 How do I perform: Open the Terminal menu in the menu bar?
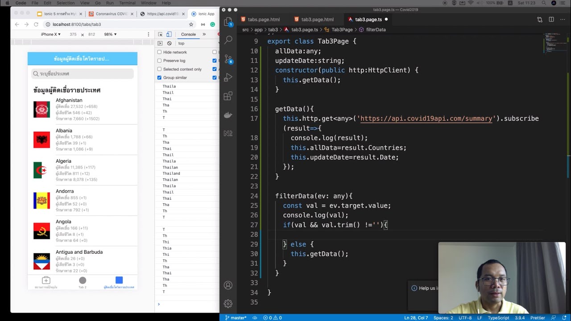(x=127, y=3)
